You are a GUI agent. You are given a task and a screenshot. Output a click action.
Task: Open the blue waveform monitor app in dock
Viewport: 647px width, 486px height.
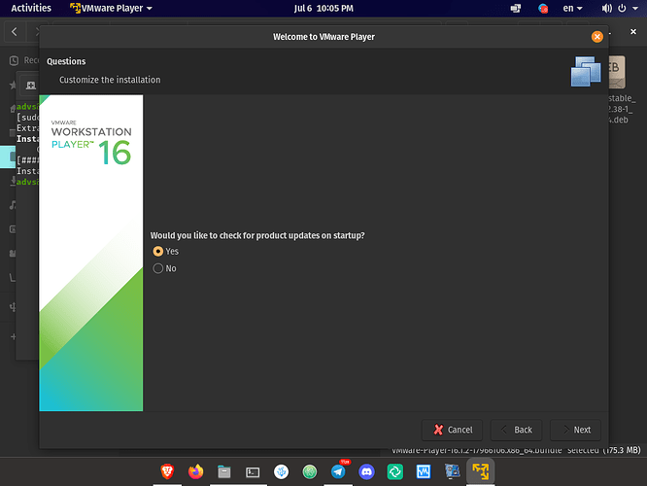(424, 471)
